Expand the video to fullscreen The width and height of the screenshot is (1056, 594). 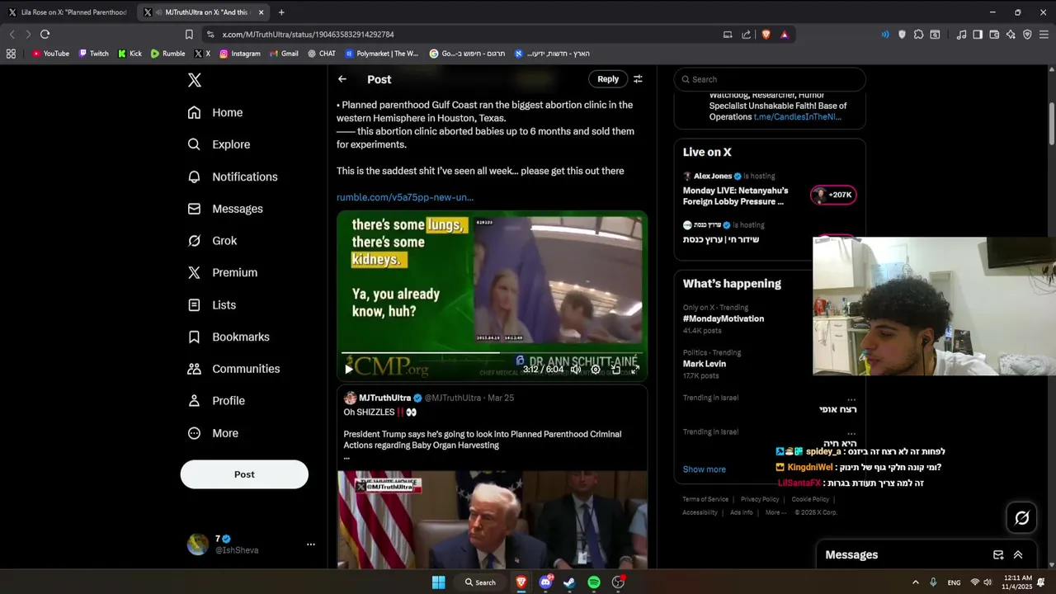(x=635, y=370)
